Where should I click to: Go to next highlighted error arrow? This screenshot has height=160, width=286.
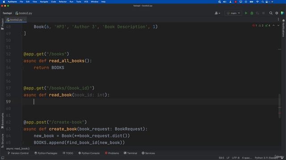278,26
